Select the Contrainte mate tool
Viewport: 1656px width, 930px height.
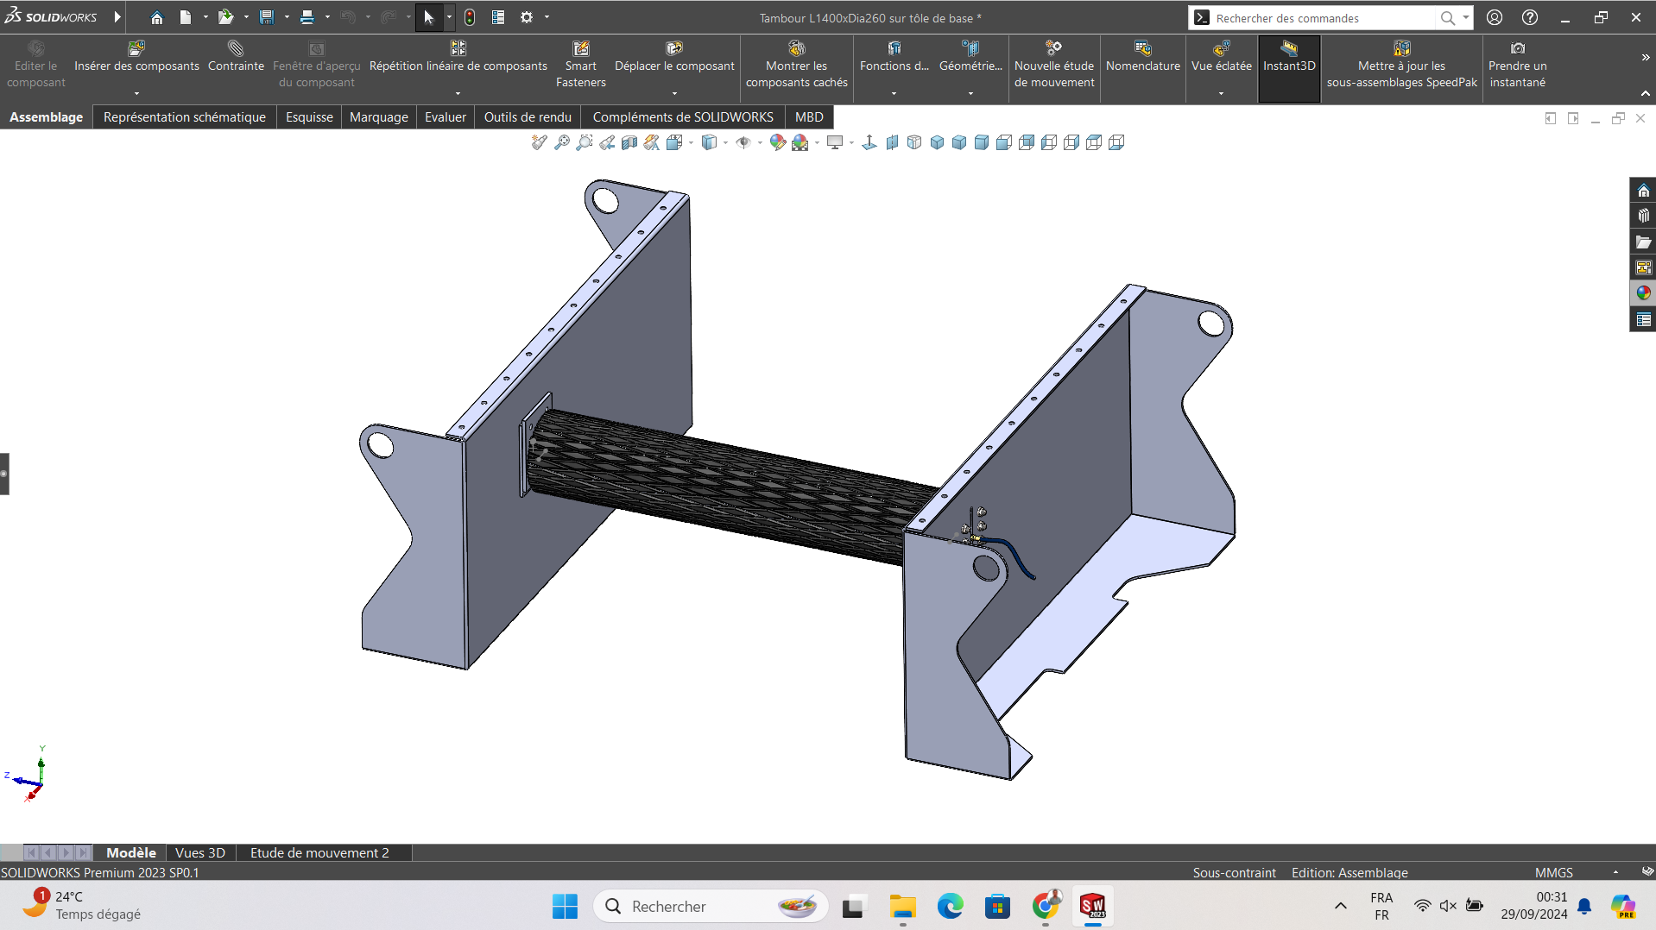pyautogui.click(x=236, y=58)
